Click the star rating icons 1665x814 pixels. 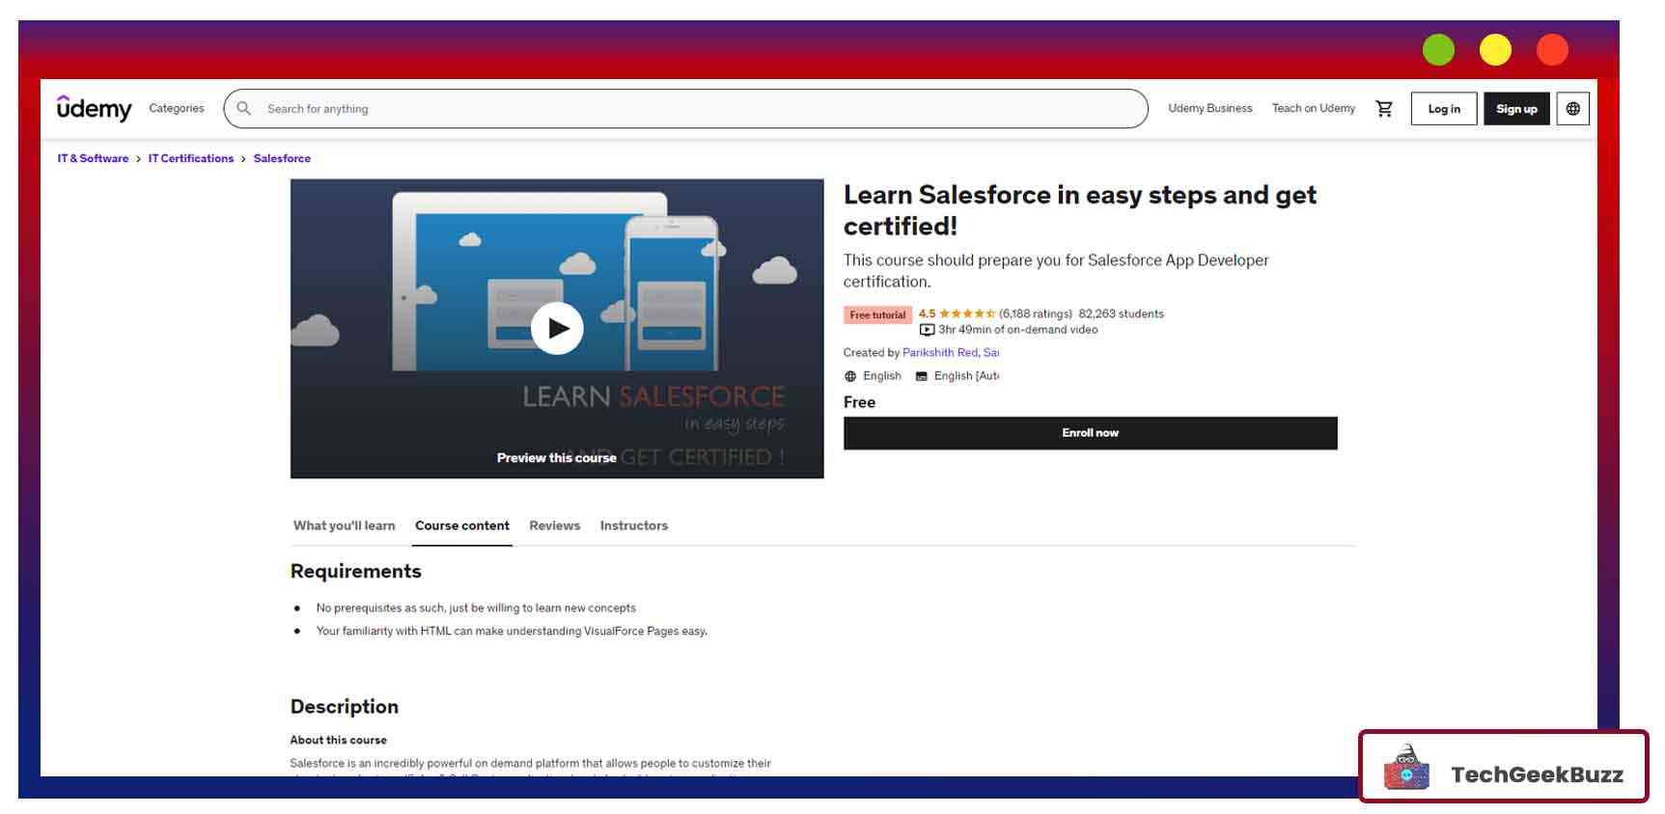[966, 314]
